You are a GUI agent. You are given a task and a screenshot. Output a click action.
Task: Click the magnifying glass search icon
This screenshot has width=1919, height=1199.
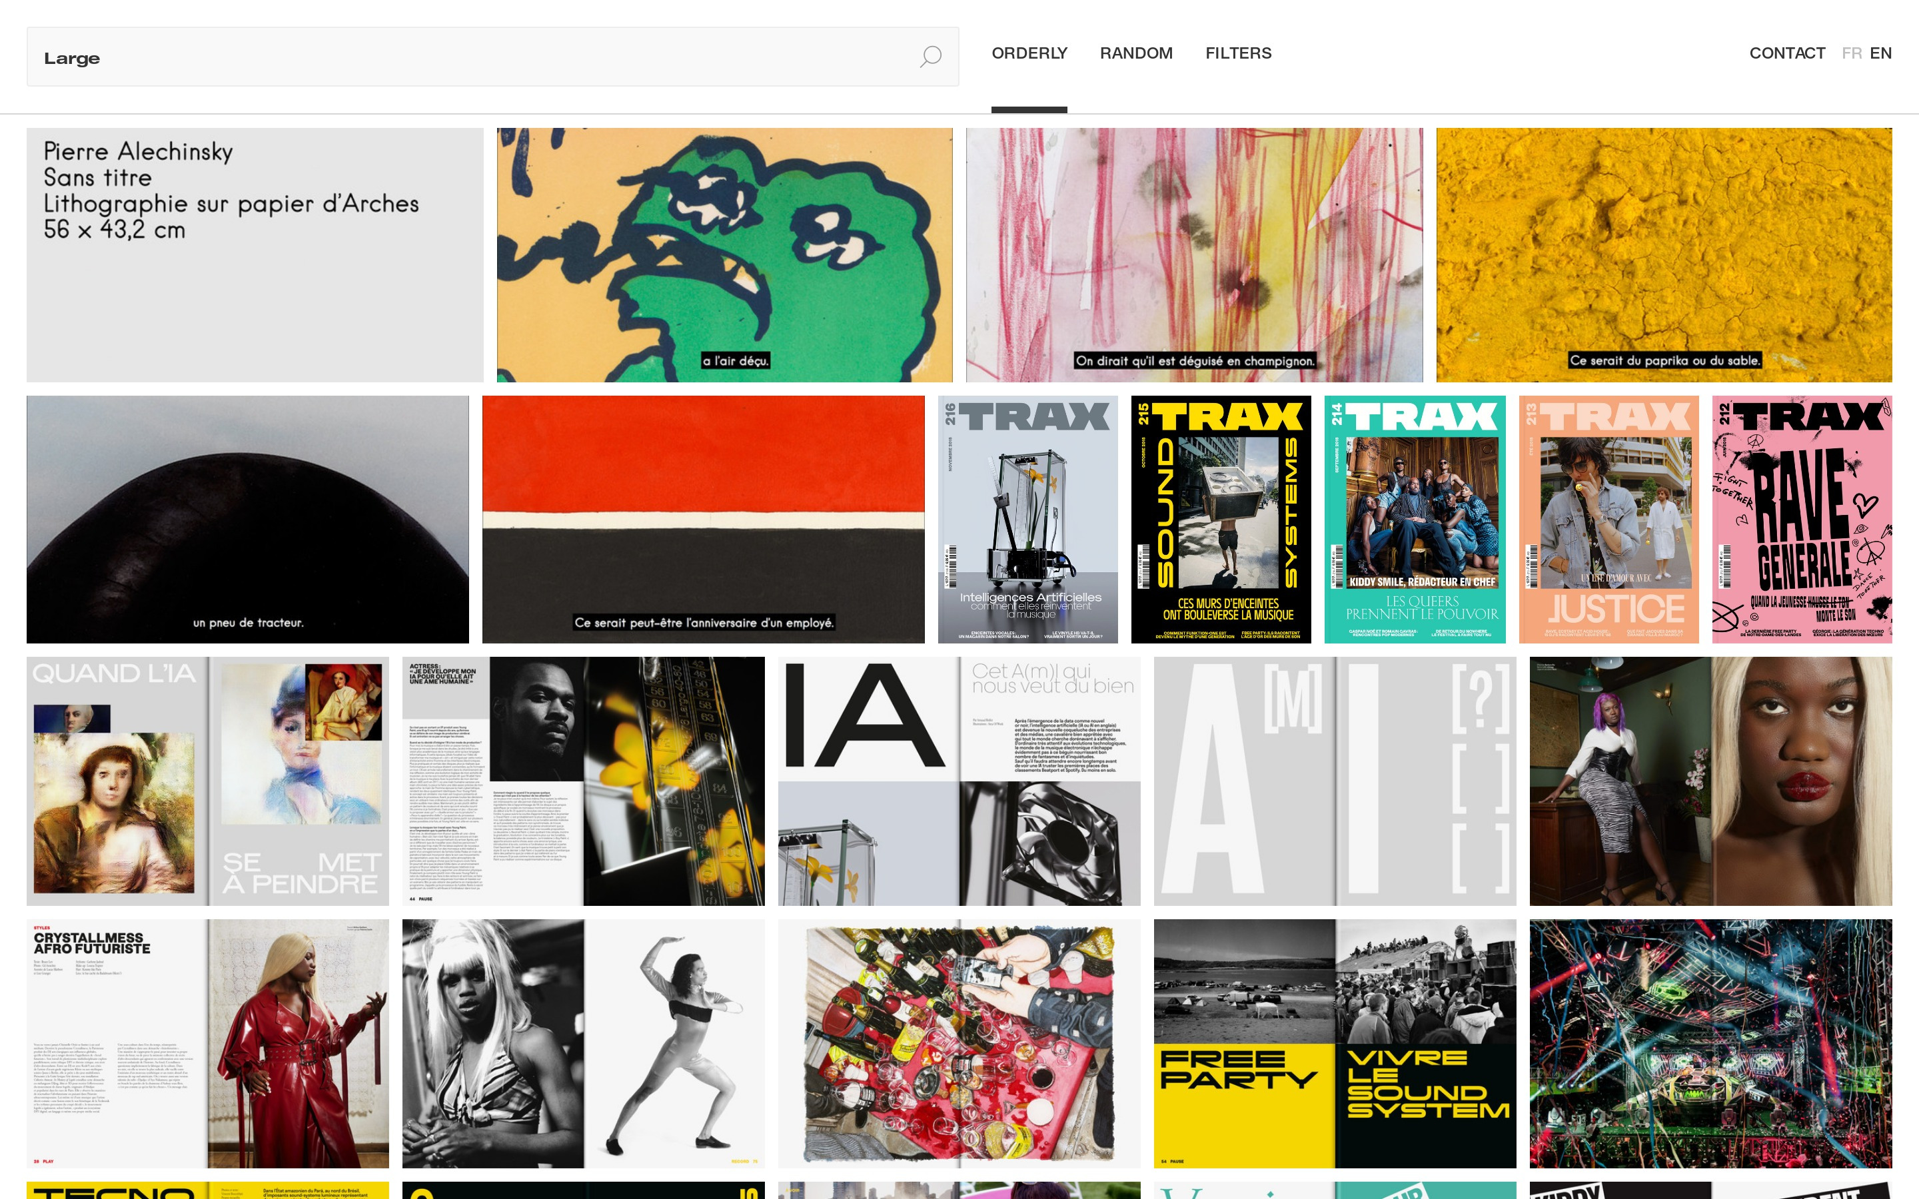click(930, 57)
